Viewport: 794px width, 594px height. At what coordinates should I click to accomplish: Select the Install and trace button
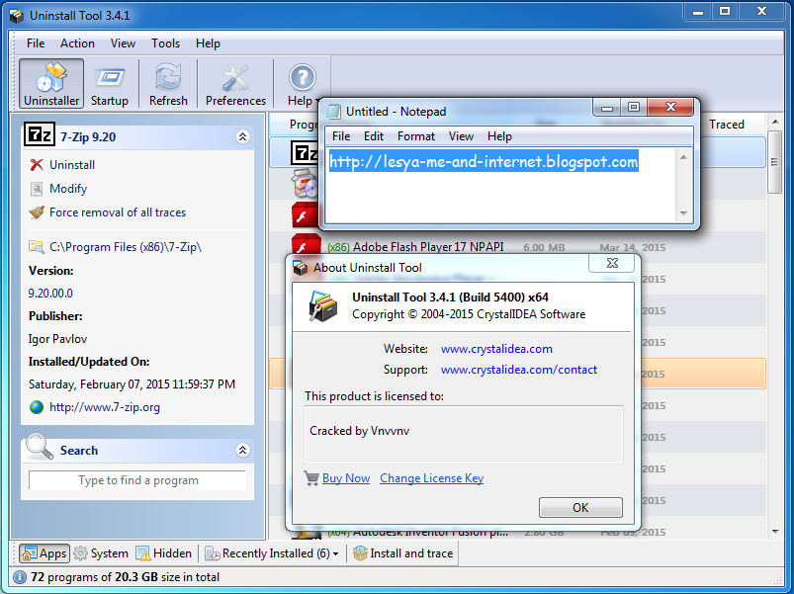tap(403, 553)
